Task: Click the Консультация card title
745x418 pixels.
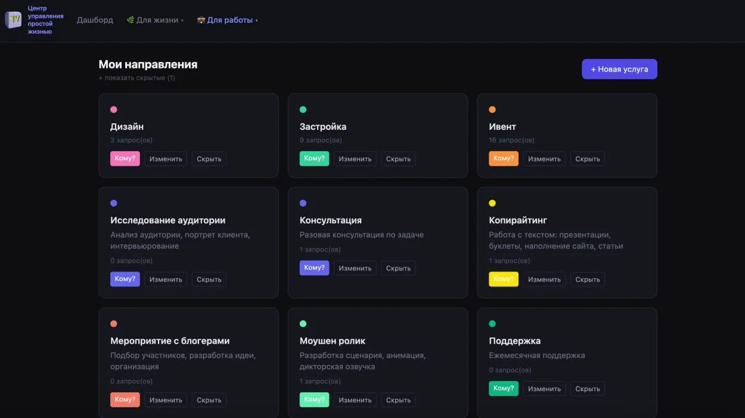Action: pos(331,220)
